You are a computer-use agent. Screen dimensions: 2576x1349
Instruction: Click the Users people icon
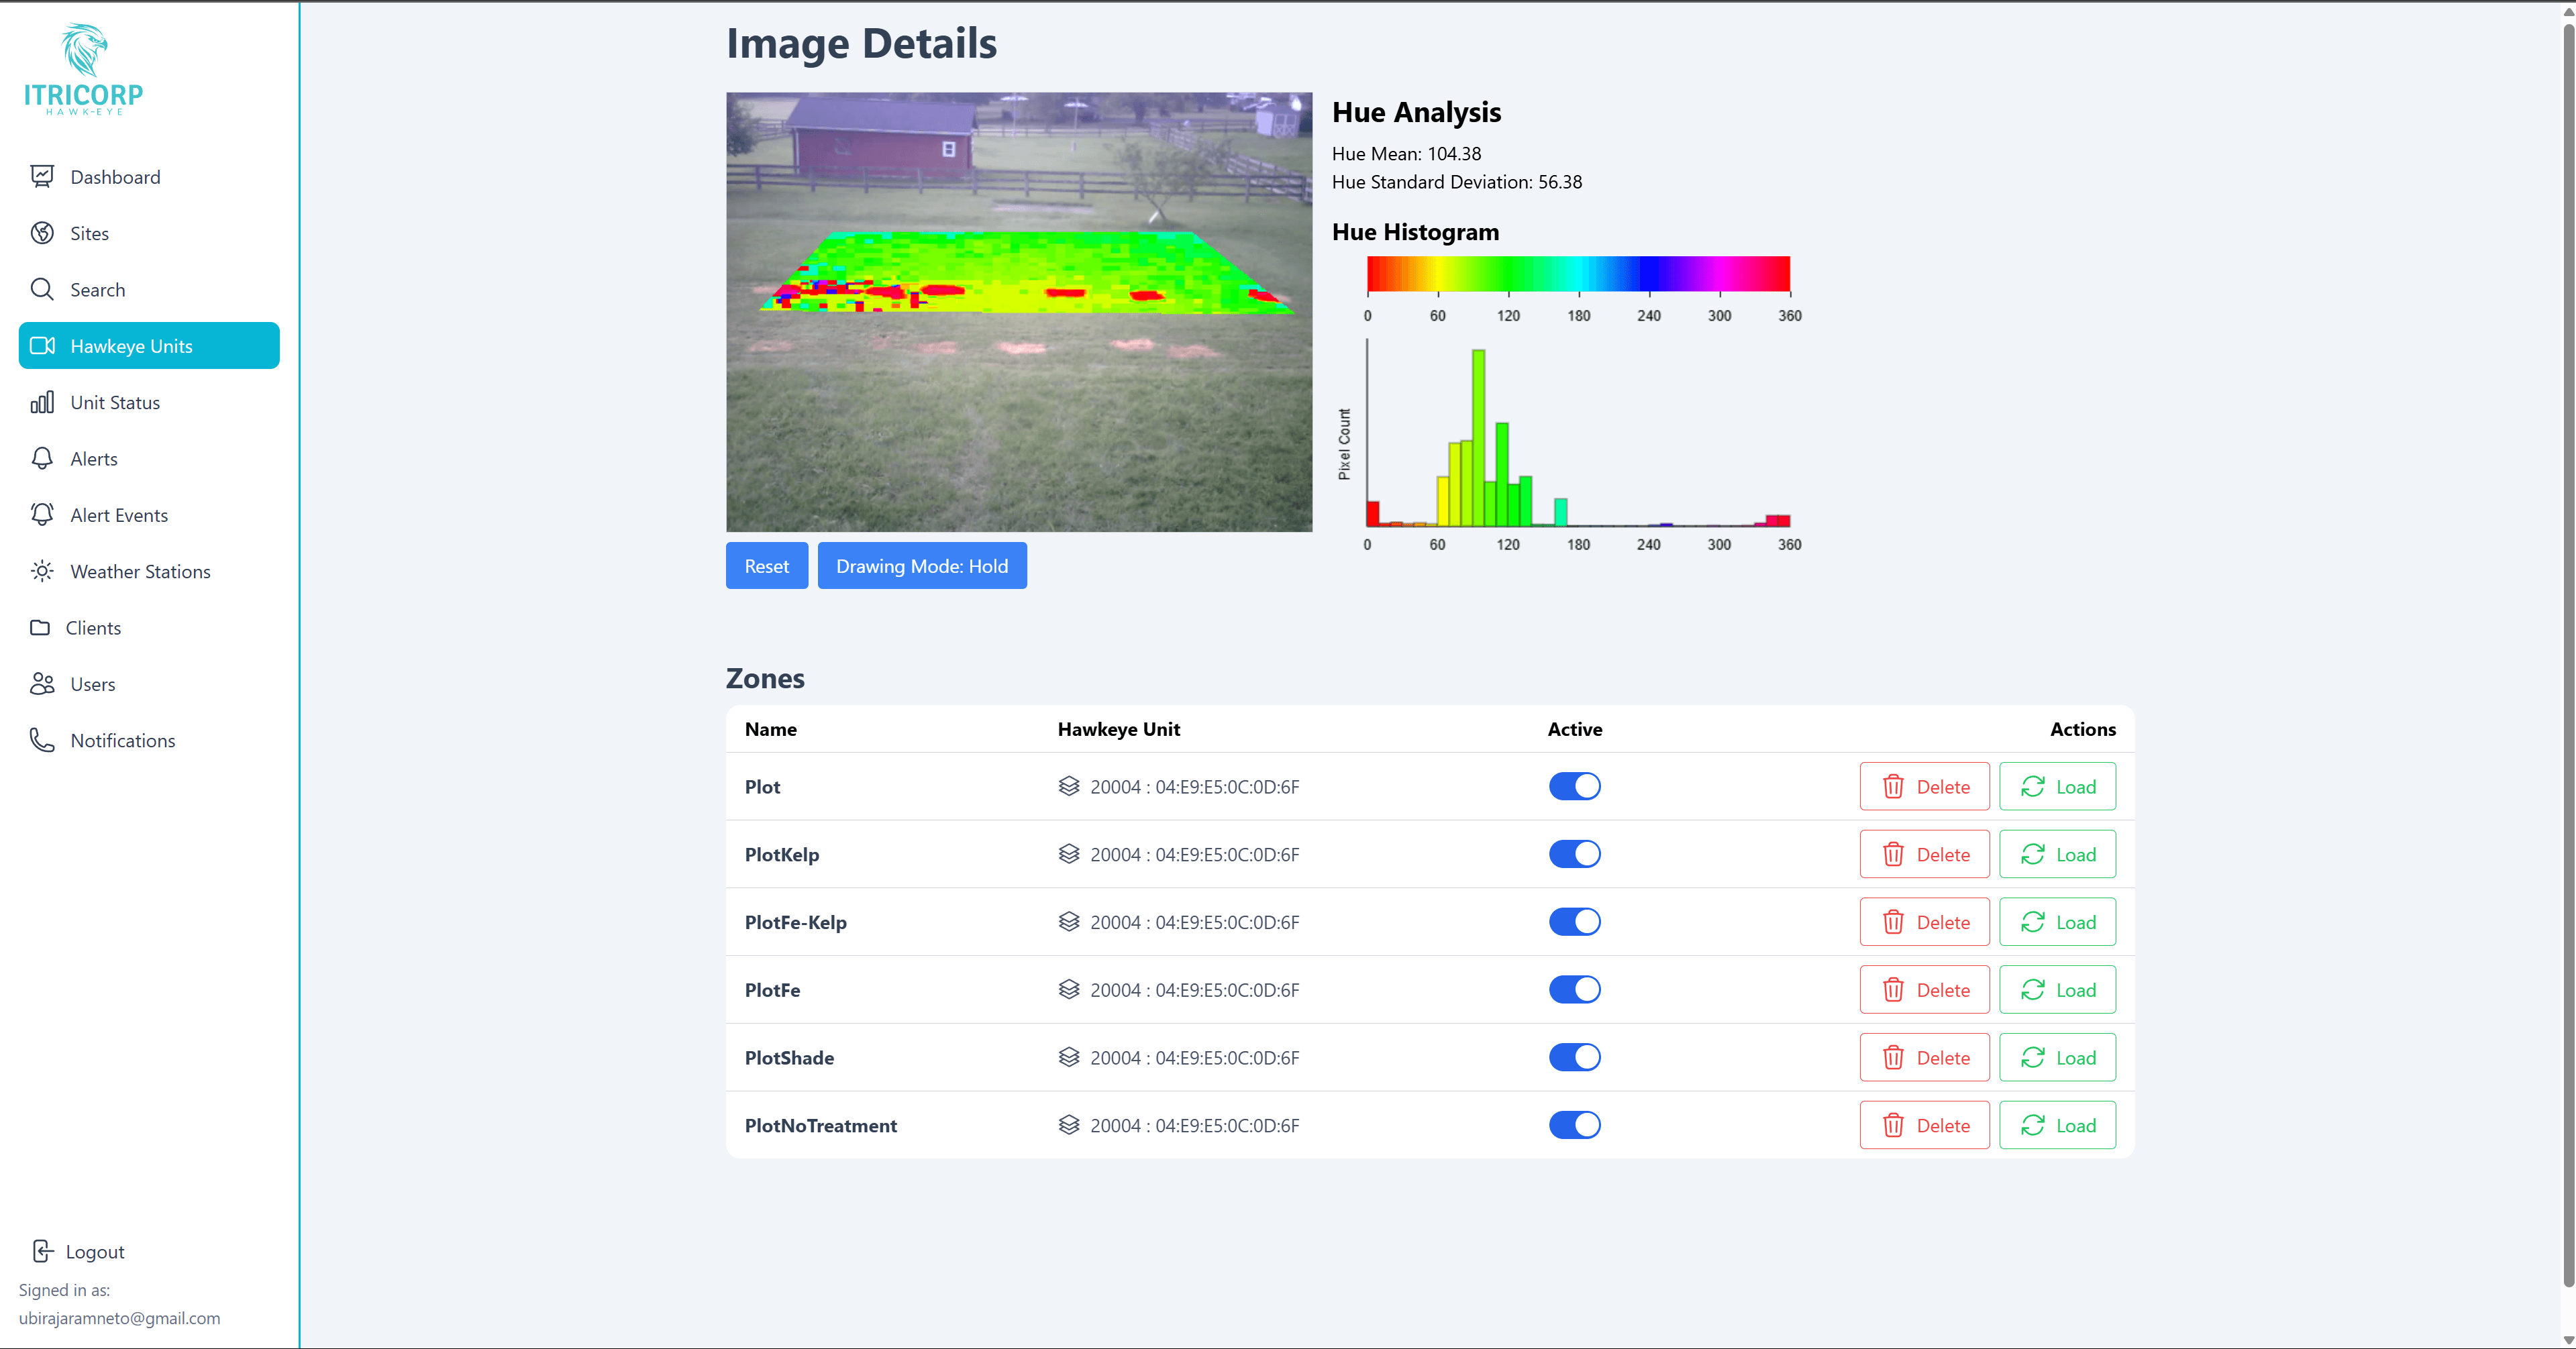click(x=42, y=684)
